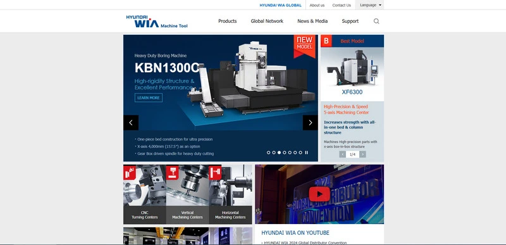Select the second banner slide dot
Image resolution: width=506 pixels, height=245 pixels.
274,153
